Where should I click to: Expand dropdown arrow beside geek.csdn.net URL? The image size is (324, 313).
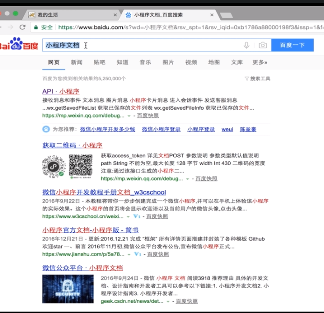[x=168, y=302]
